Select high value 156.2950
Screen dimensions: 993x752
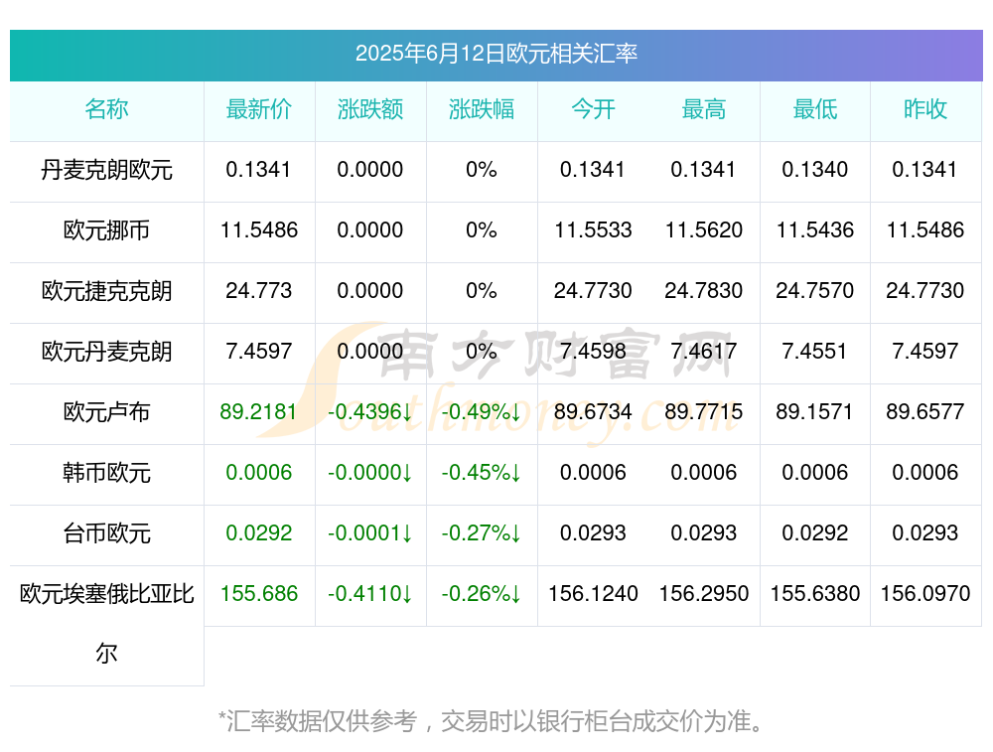[x=704, y=594]
